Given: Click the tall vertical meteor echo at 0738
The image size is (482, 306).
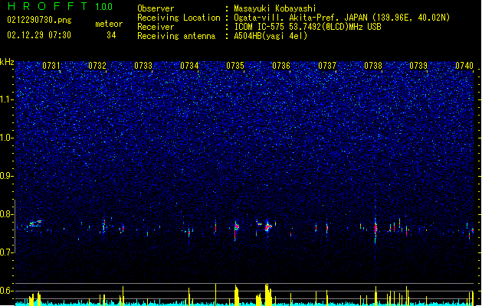Looking at the screenshot, I should coord(375,229).
